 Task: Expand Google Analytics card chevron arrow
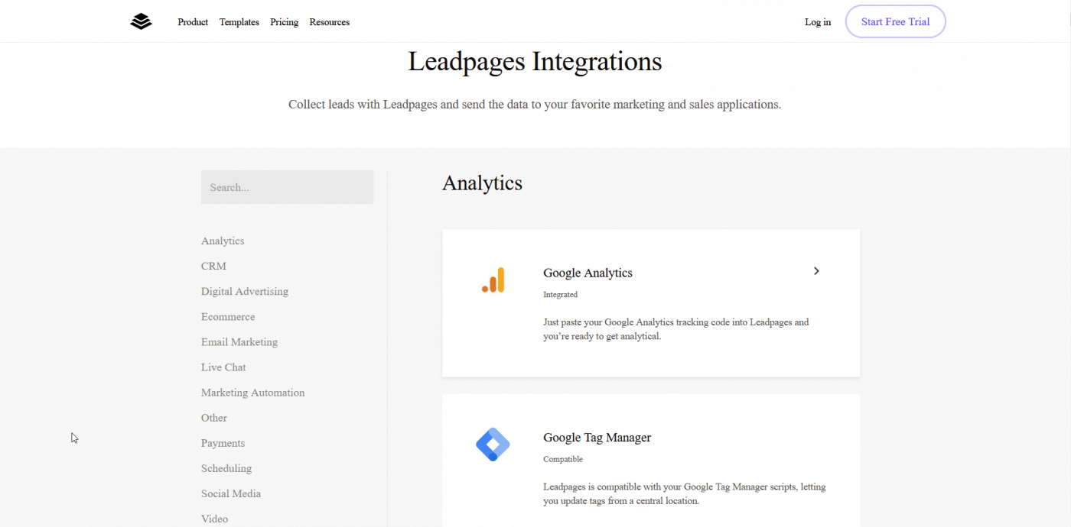coord(816,271)
